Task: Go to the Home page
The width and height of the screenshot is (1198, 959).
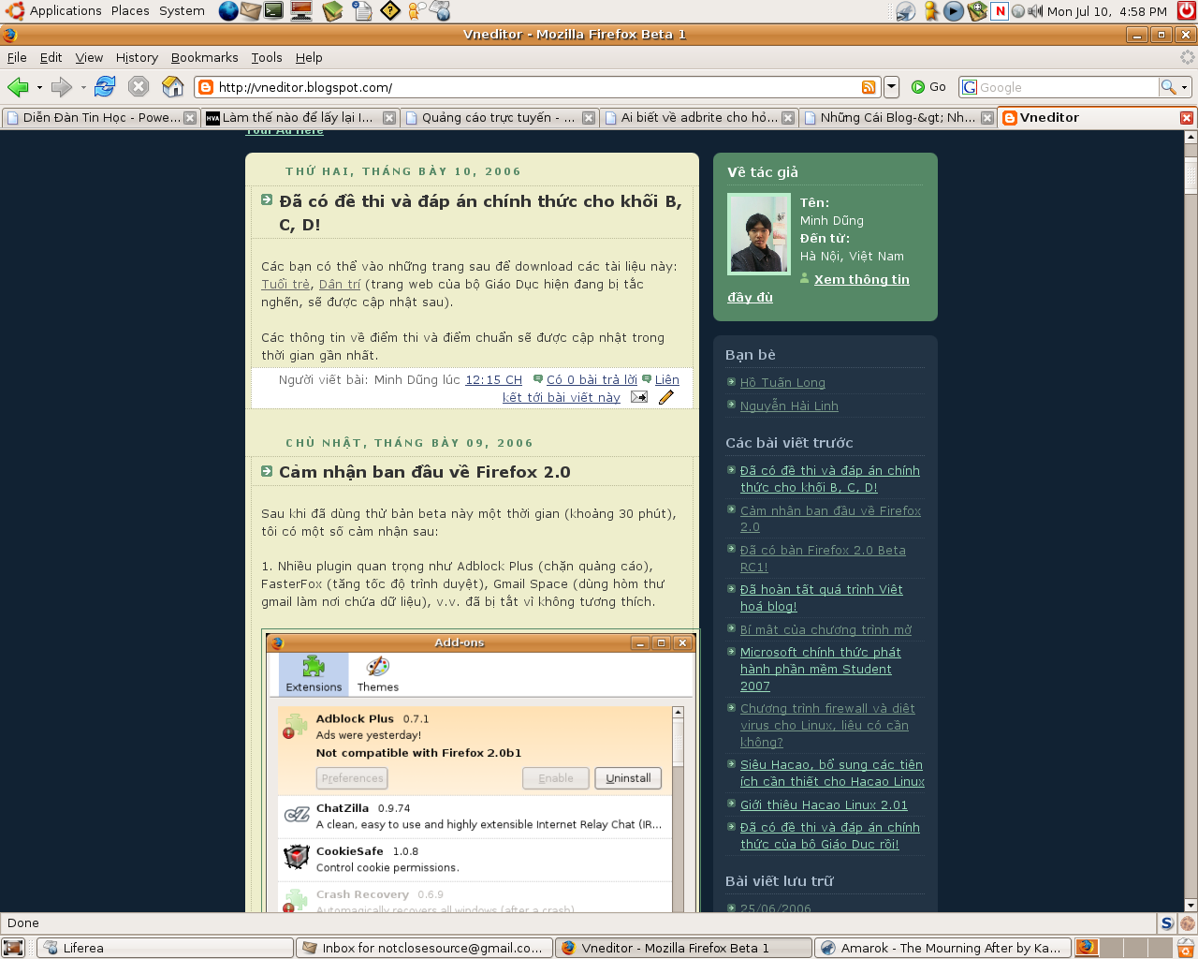Action: coord(173,87)
